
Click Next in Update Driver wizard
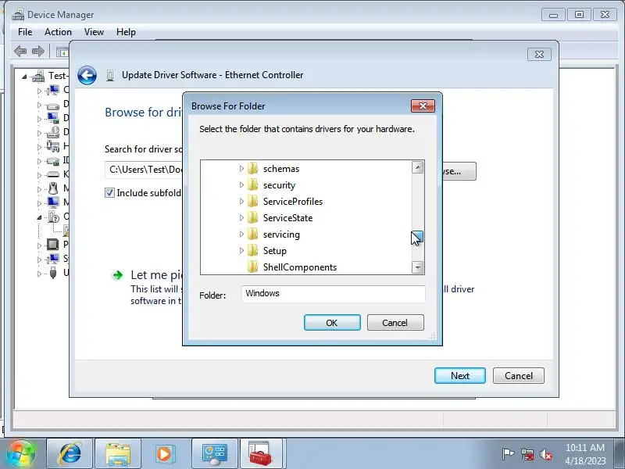(460, 376)
